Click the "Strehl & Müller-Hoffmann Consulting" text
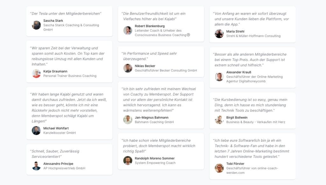The height and width of the screenshot is (185, 326). [253, 36]
